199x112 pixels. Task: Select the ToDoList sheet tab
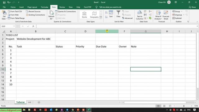coord(21,102)
